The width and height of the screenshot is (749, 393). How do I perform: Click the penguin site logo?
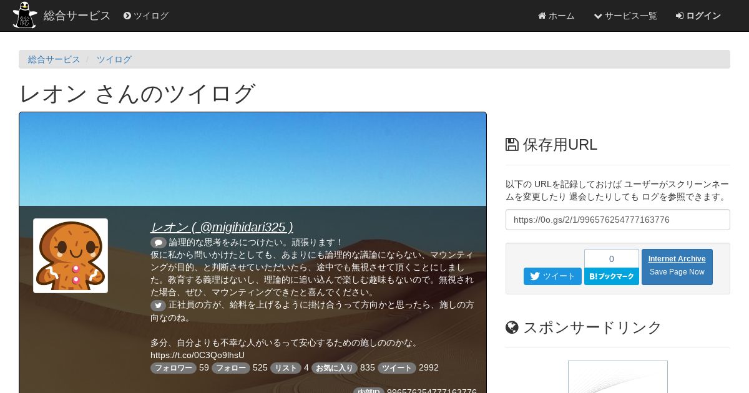[x=25, y=15]
